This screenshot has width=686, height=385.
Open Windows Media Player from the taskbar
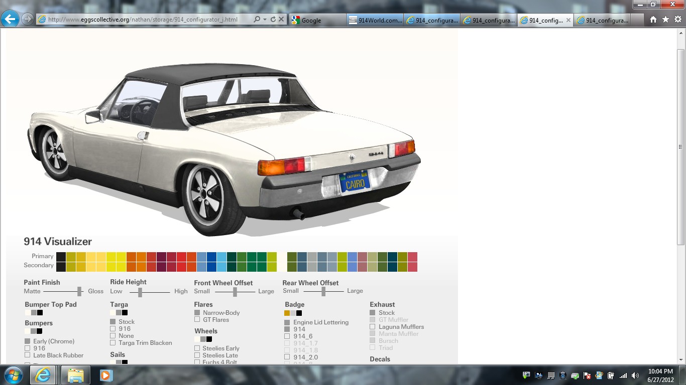106,375
